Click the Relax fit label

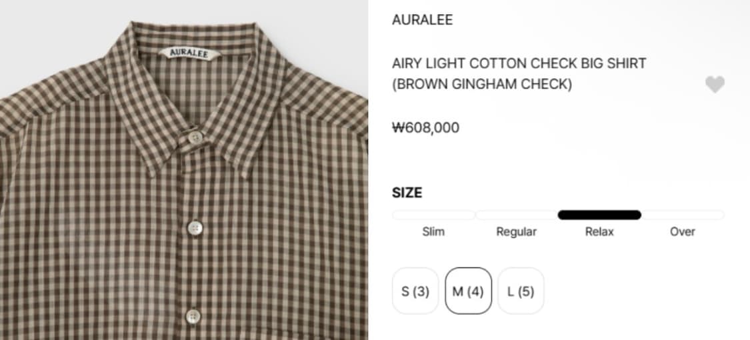[599, 232]
